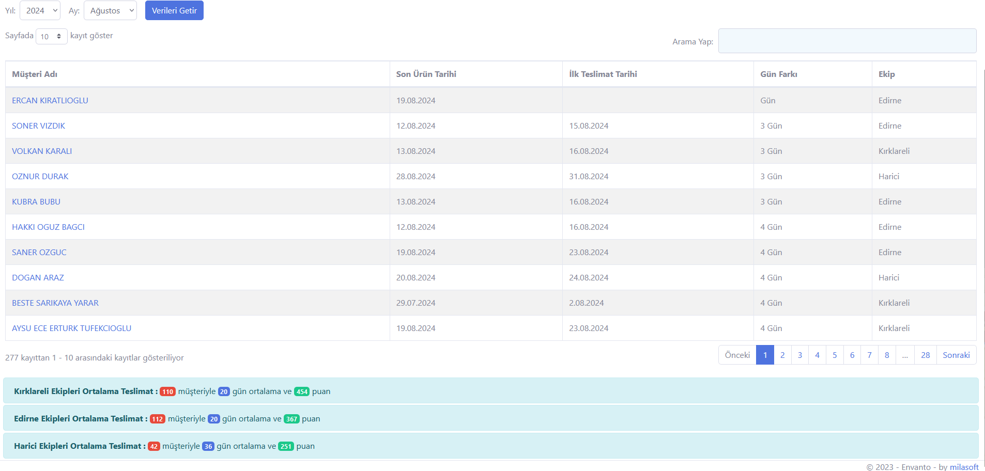Viewport: 985px width, 471px height.
Task: Open the Yıl year dropdown
Action: point(40,10)
